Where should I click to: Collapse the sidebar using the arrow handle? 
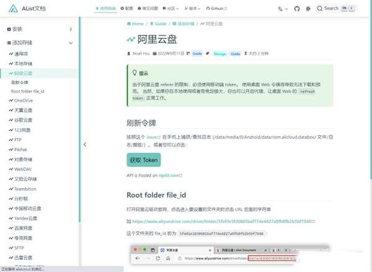(x=85, y=144)
